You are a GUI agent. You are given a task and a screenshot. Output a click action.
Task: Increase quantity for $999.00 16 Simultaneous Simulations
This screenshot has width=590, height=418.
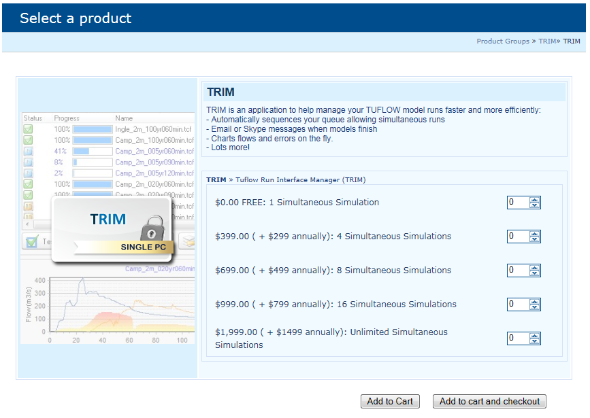click(x=534, y=302)
